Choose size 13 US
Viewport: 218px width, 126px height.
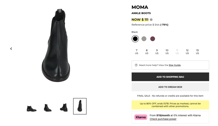point(197,52)
